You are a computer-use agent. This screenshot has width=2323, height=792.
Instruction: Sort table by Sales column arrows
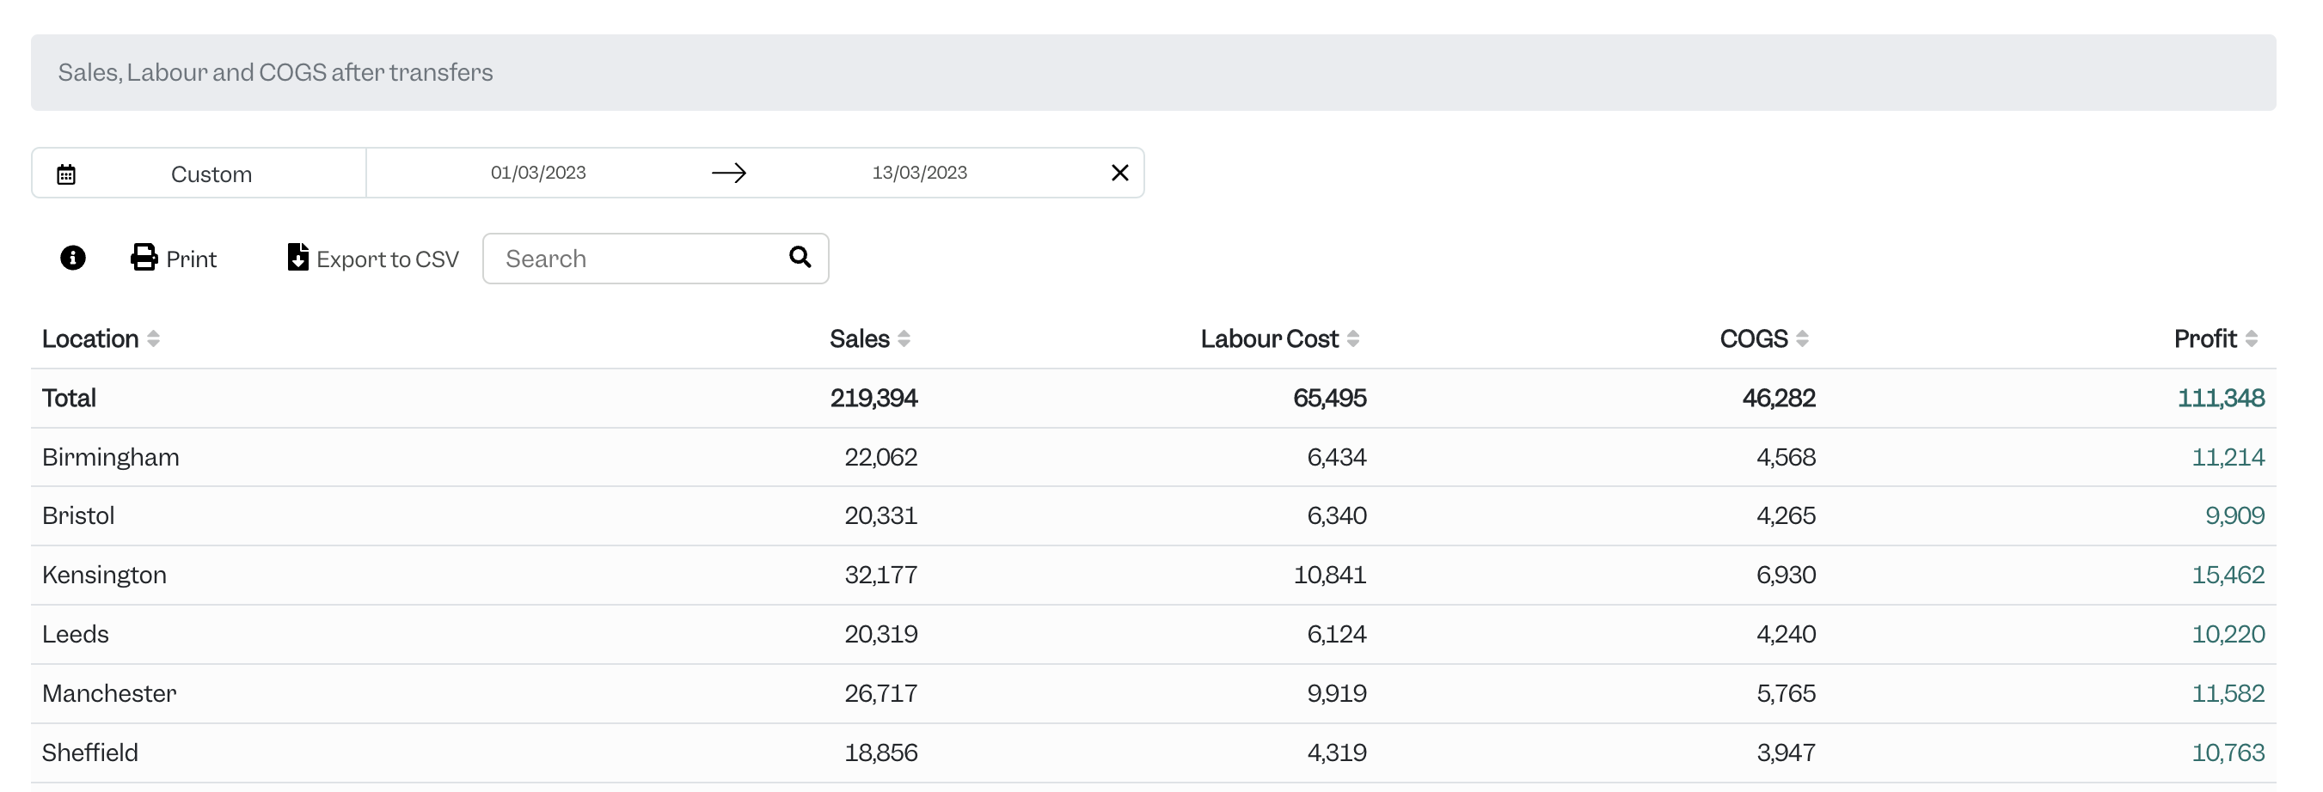904,338
